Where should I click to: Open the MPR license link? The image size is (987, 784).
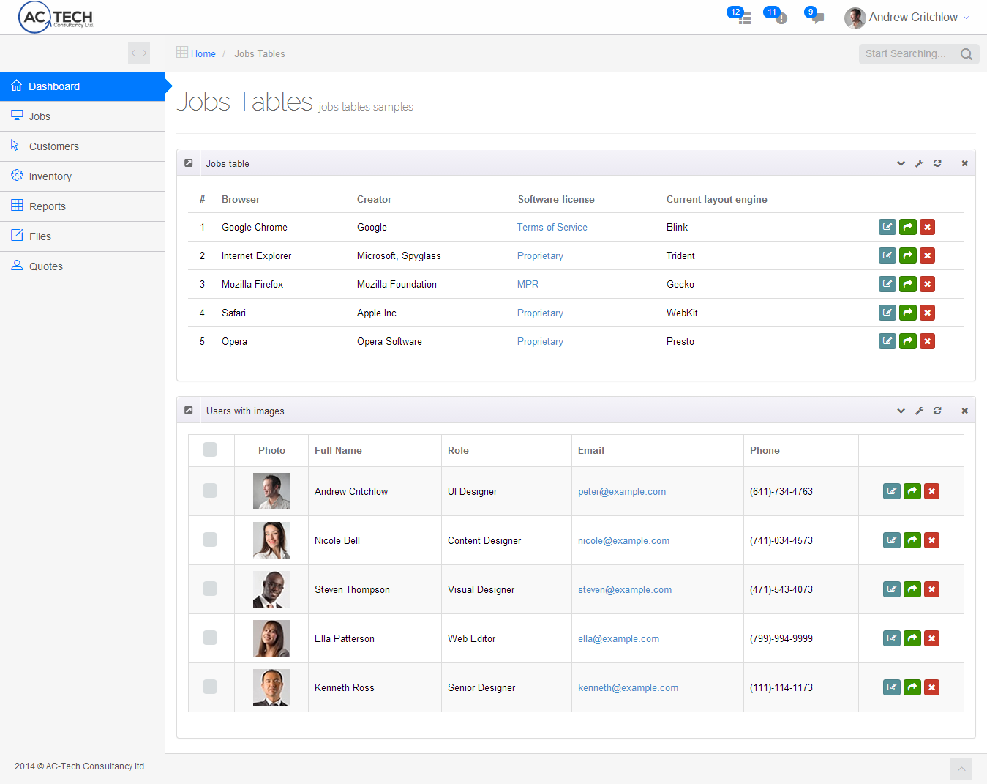pos(528,284)
